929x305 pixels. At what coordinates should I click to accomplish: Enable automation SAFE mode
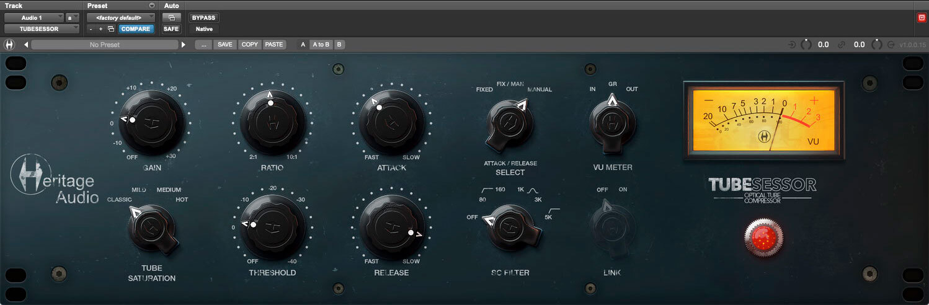point(171,29)
